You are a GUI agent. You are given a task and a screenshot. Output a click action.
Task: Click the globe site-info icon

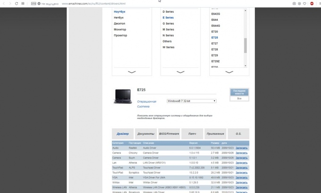[x=39, y=3]
